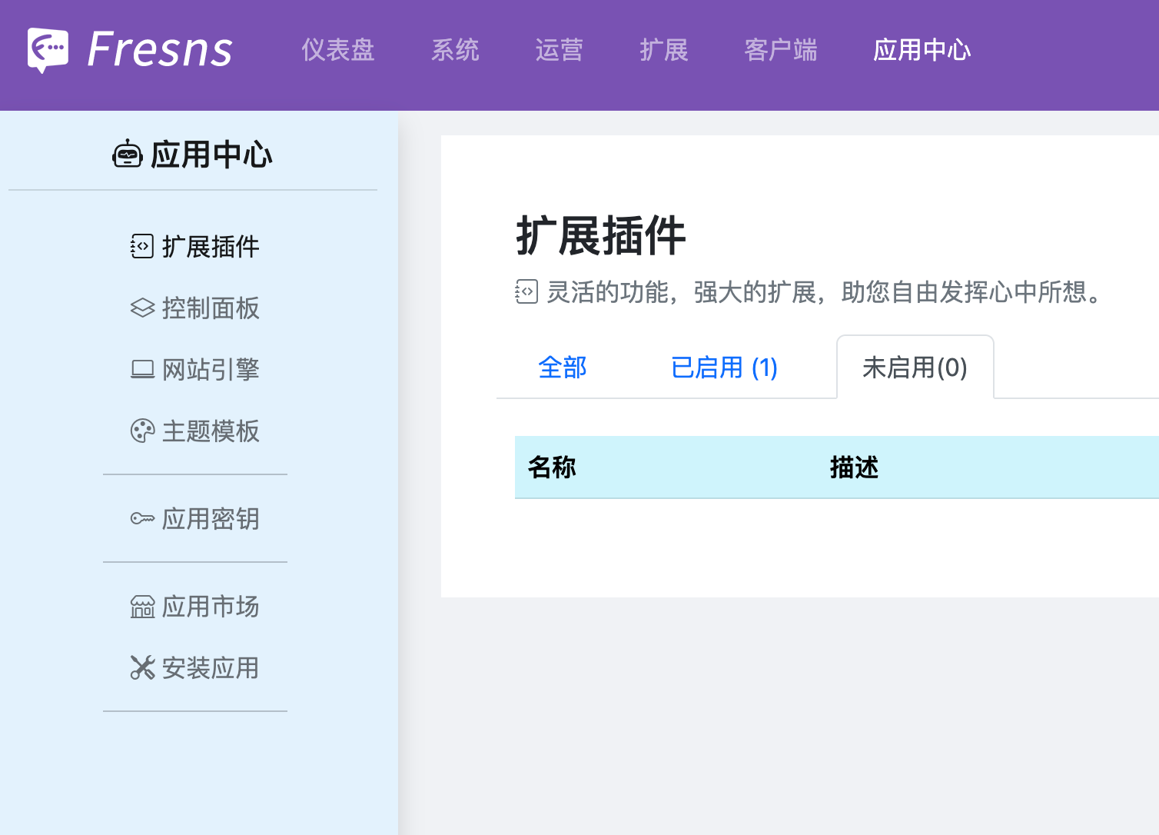Select the 扩展插件 plugin icon in sidebar

142,246
